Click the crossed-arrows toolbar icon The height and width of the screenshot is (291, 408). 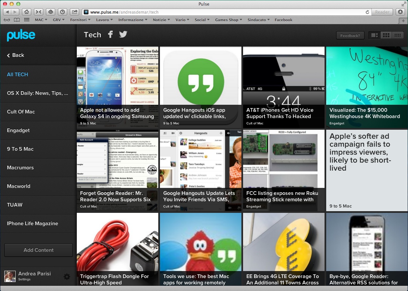tap(39, 12)
